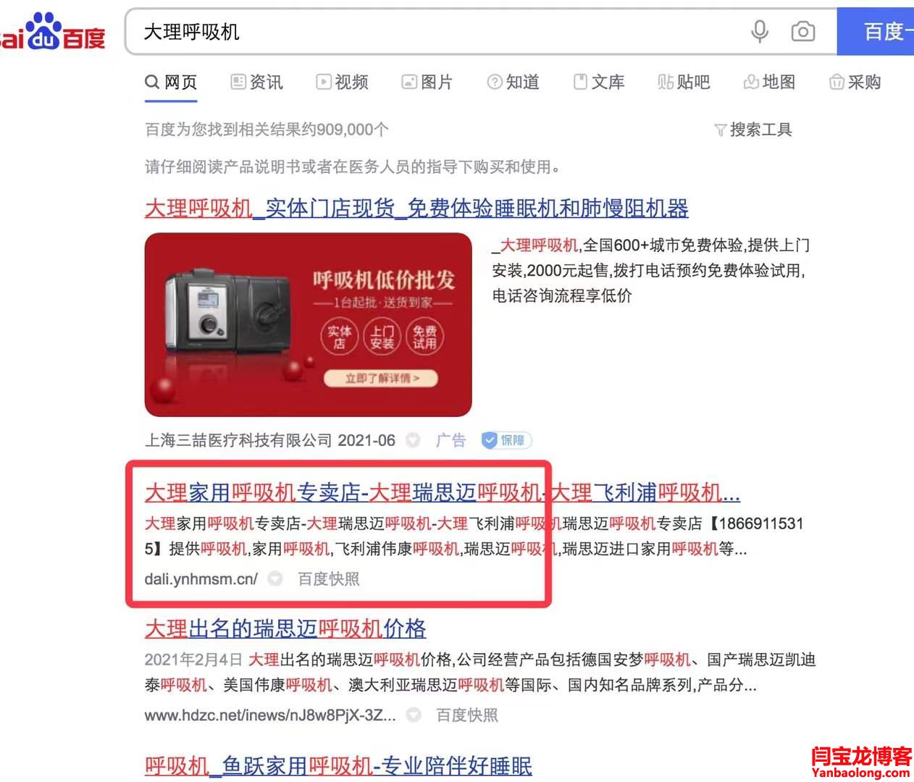This screenshot has width=914, height=782.
Task: Go to the 知道 tab
Action: (x=513, y=82)
